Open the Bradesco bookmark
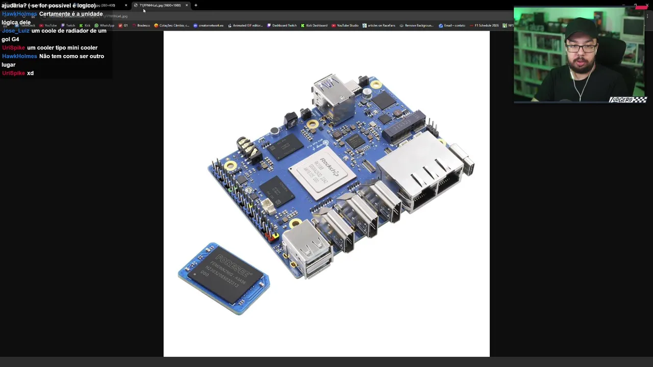The height and width of the screenshot is (367, 653). [141, 25]
